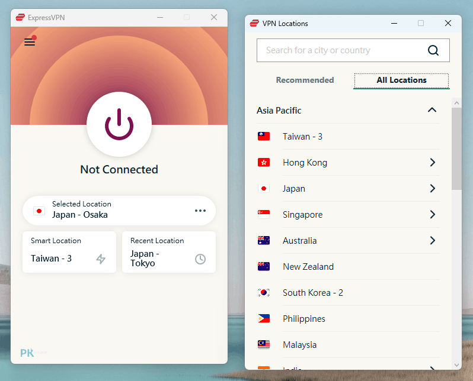Switch to the Recommended tab

coord(305,80)
